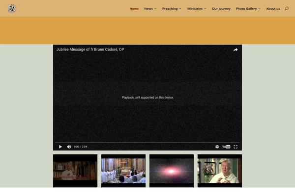
Task: Open the Preaching menu
Action: [170, 9]
